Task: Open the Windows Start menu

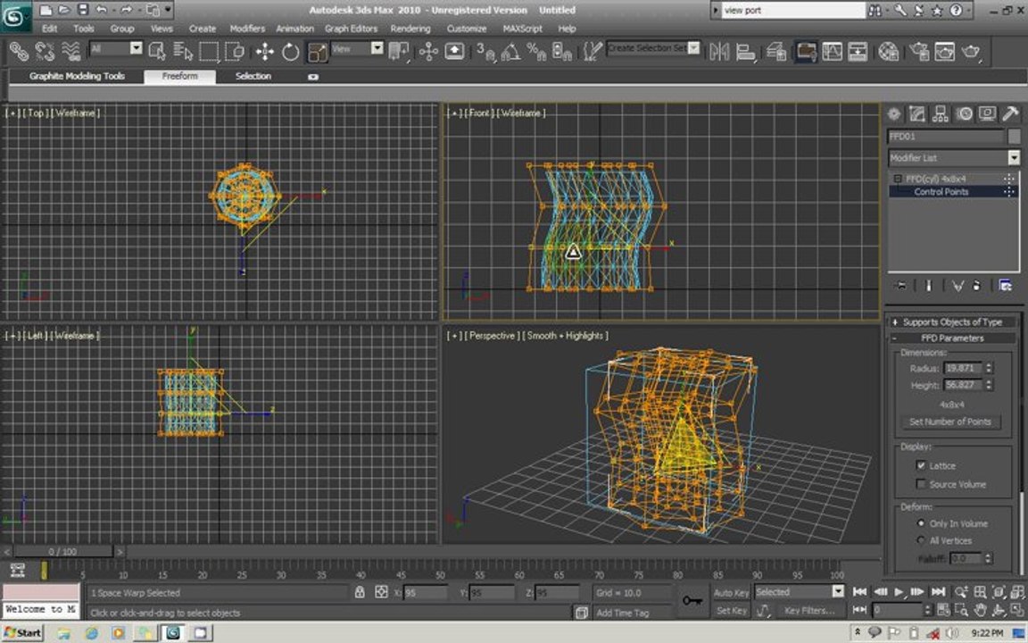Action: [23, 632]
